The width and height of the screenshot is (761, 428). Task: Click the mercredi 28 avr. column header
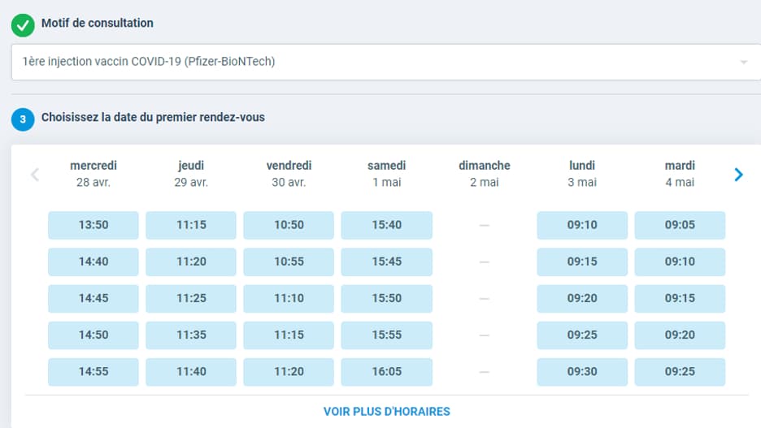tap(93, 174)
